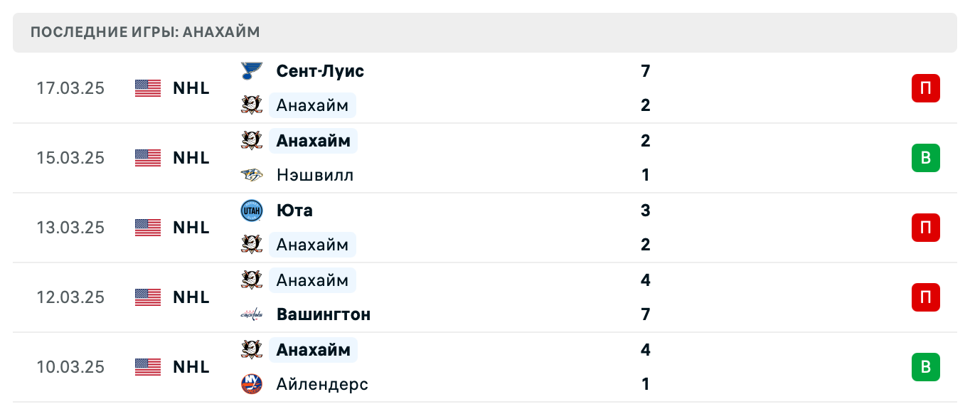Click the team name Вашингтон
The height and width of the screenshot is (414, 970).
(x=323, y=314)
